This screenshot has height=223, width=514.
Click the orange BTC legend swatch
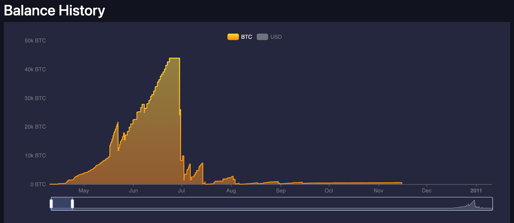click(233, 37)
